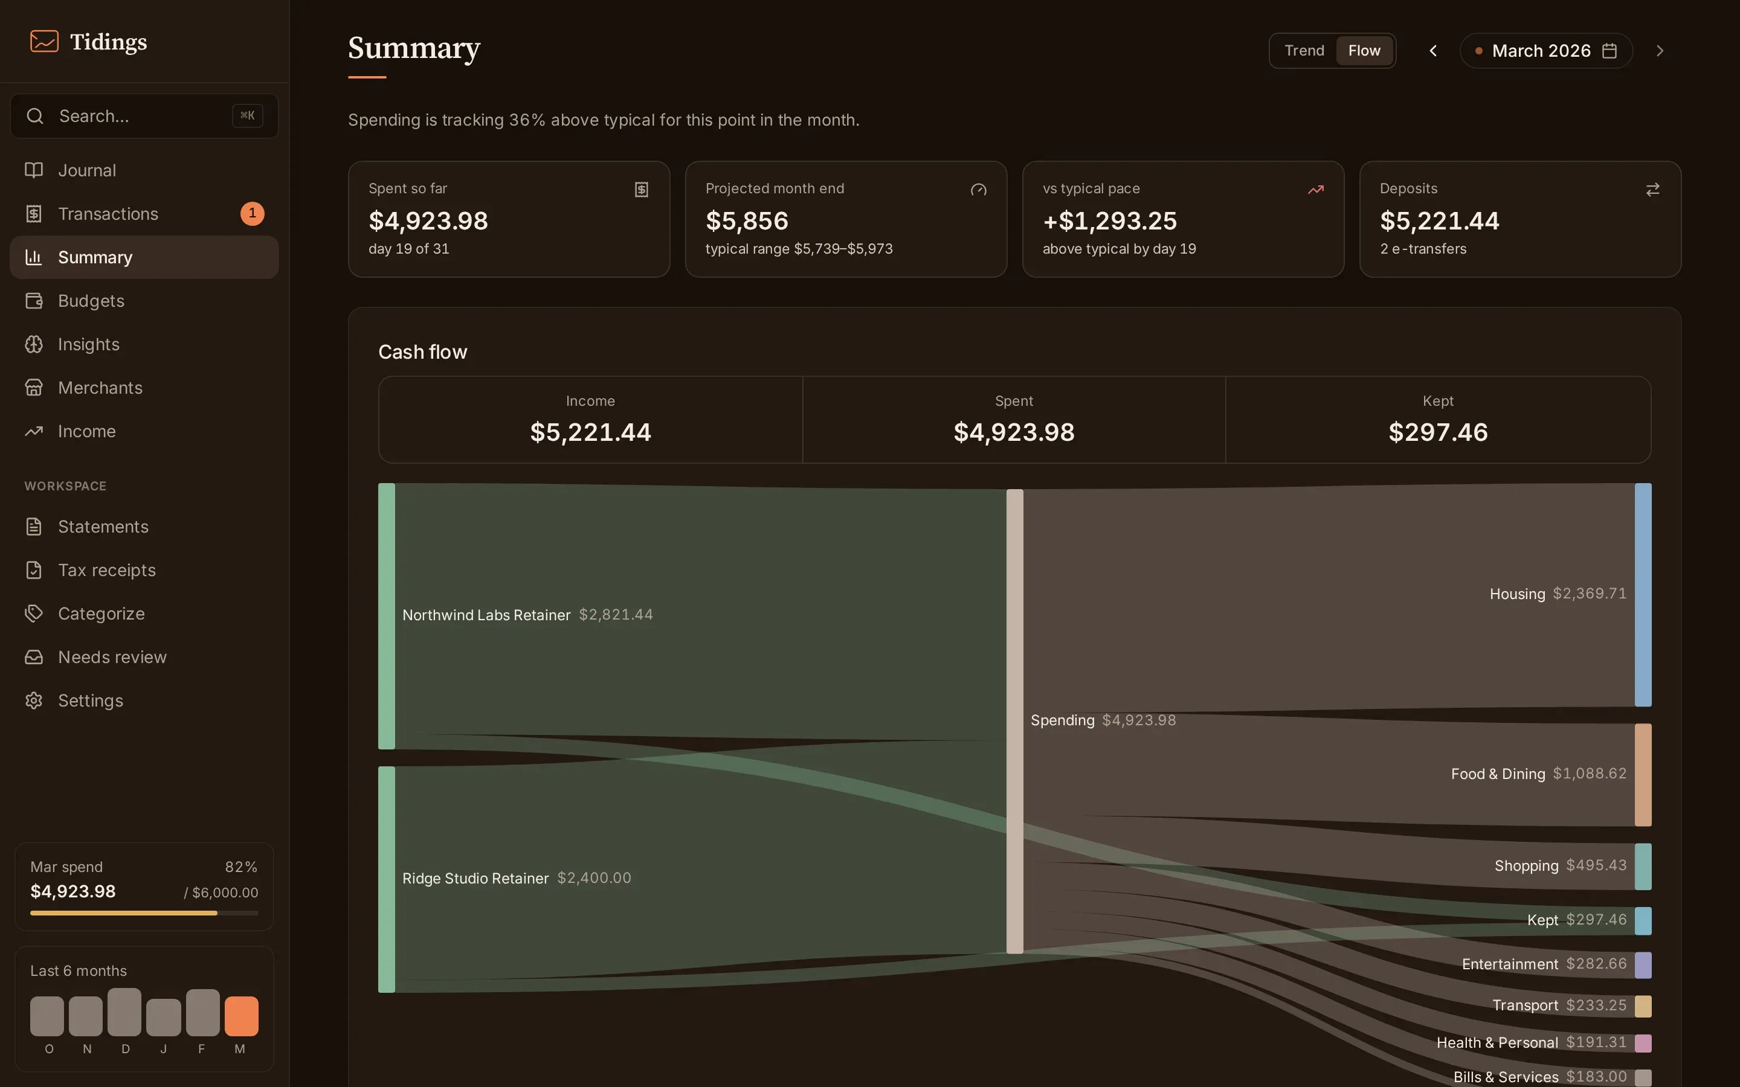1740x1087 pixels.
Task: Click the Projected month end $5,856 value
Action: 747,220
